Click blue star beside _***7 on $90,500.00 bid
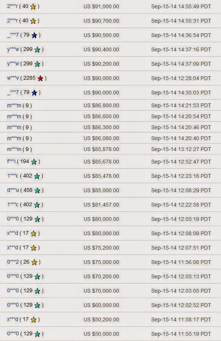The image size is (221, 341). click(x=34, y=35)
